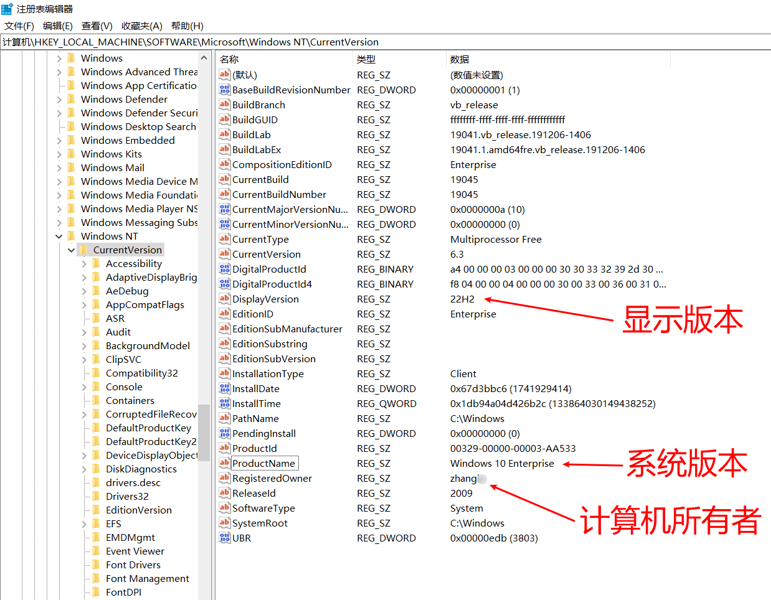Image resolution: width=771 pixels, height=600 pixels.
Task: Click the string icon next to BuildBranch
Action: coord(225,105)
